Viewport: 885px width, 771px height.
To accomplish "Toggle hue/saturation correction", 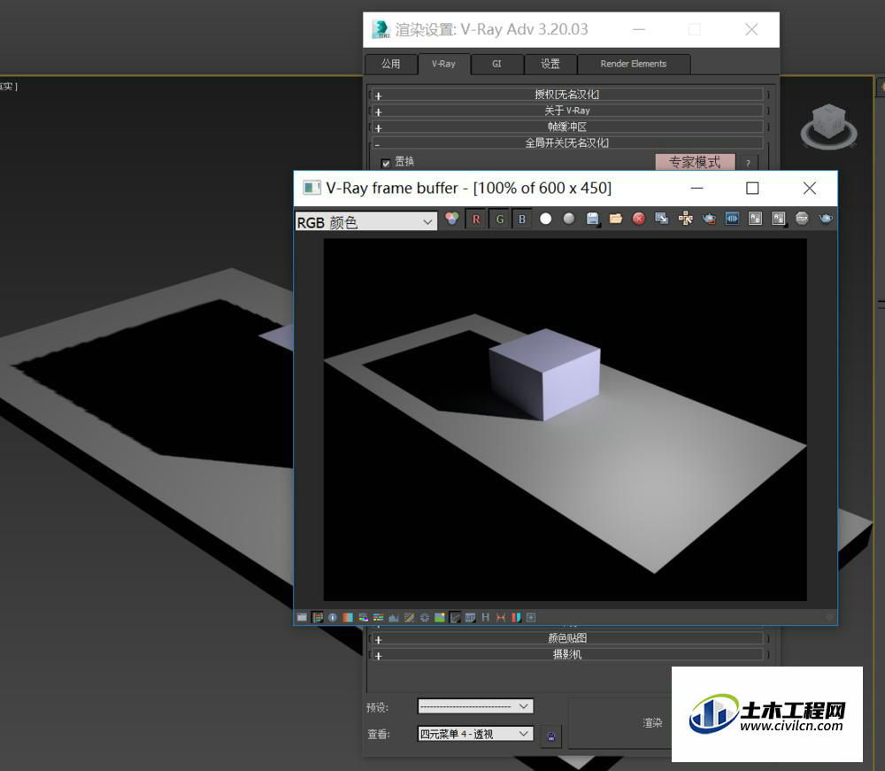I will click(x=363, y=618).
